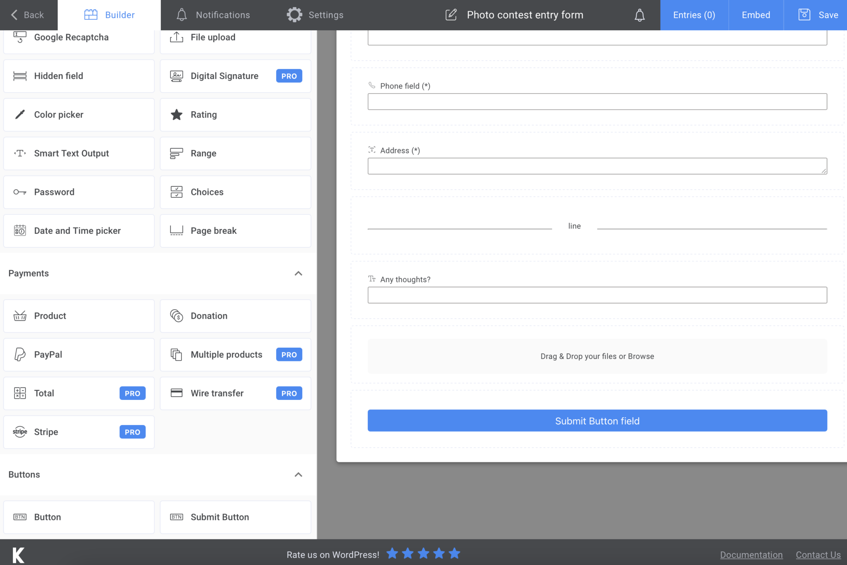Image resolution: width=847 pixels, height=565 pixels.
Task: Add a Rating field from the sidebar
Action: click(x=235, y=115)
